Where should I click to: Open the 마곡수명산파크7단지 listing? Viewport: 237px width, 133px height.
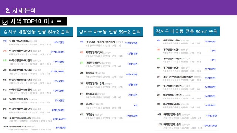click(21, 109)
